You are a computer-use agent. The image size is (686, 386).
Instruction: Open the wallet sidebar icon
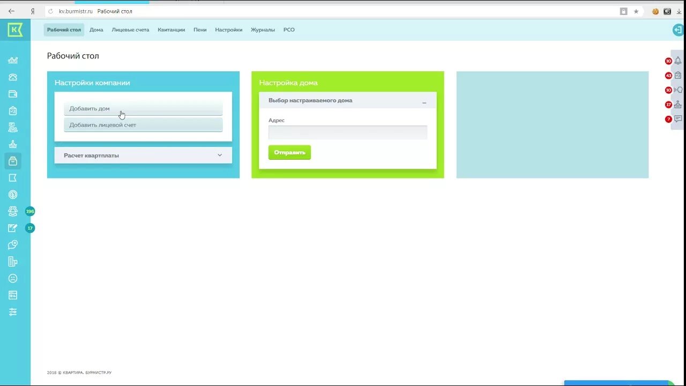point(13,94)
